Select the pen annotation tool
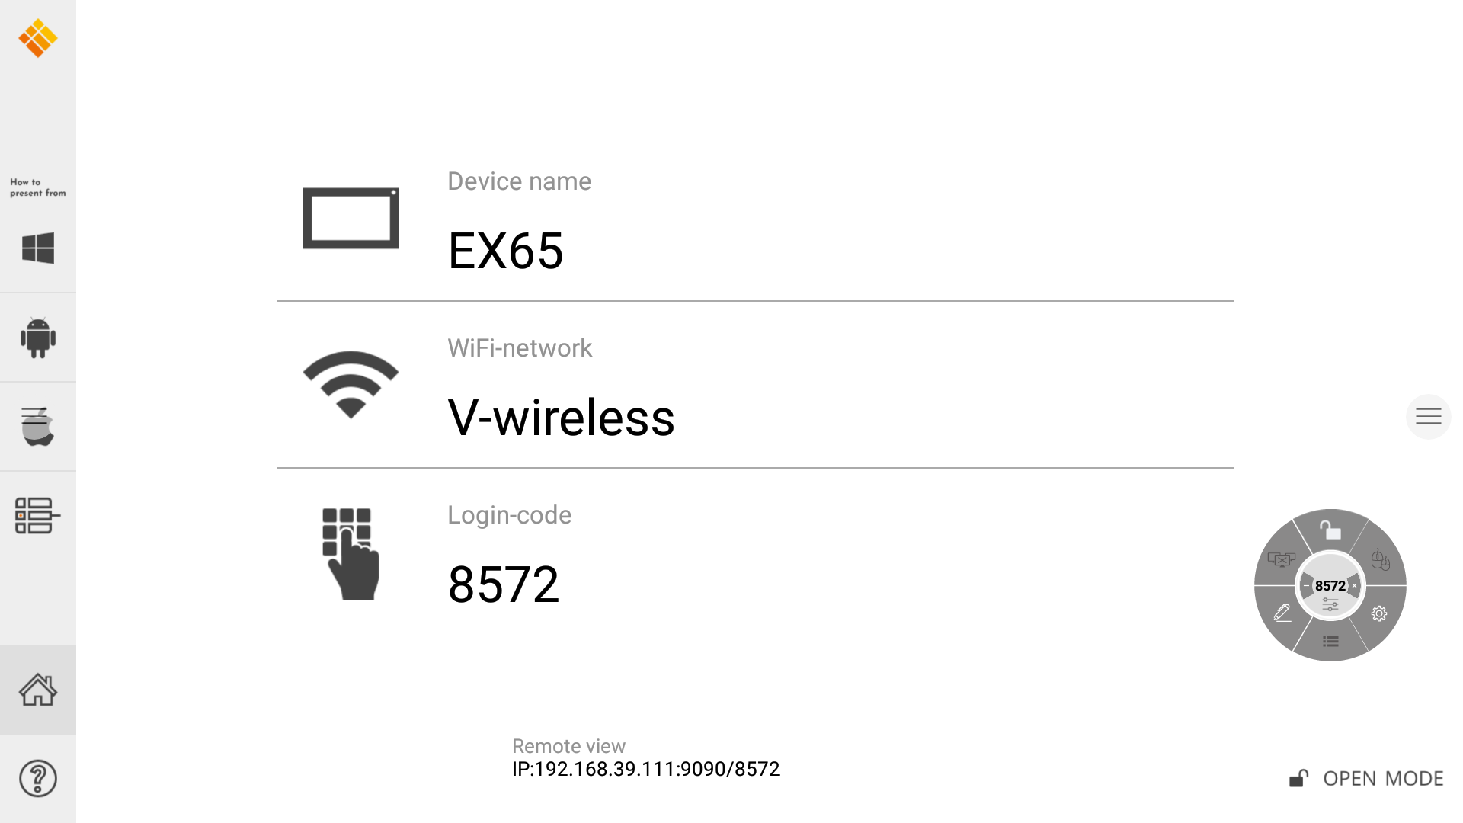The image size is (1463, 823). click(1282, 613)
